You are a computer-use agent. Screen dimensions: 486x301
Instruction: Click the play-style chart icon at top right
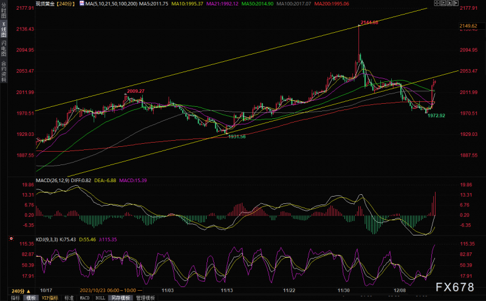[450, 4]
